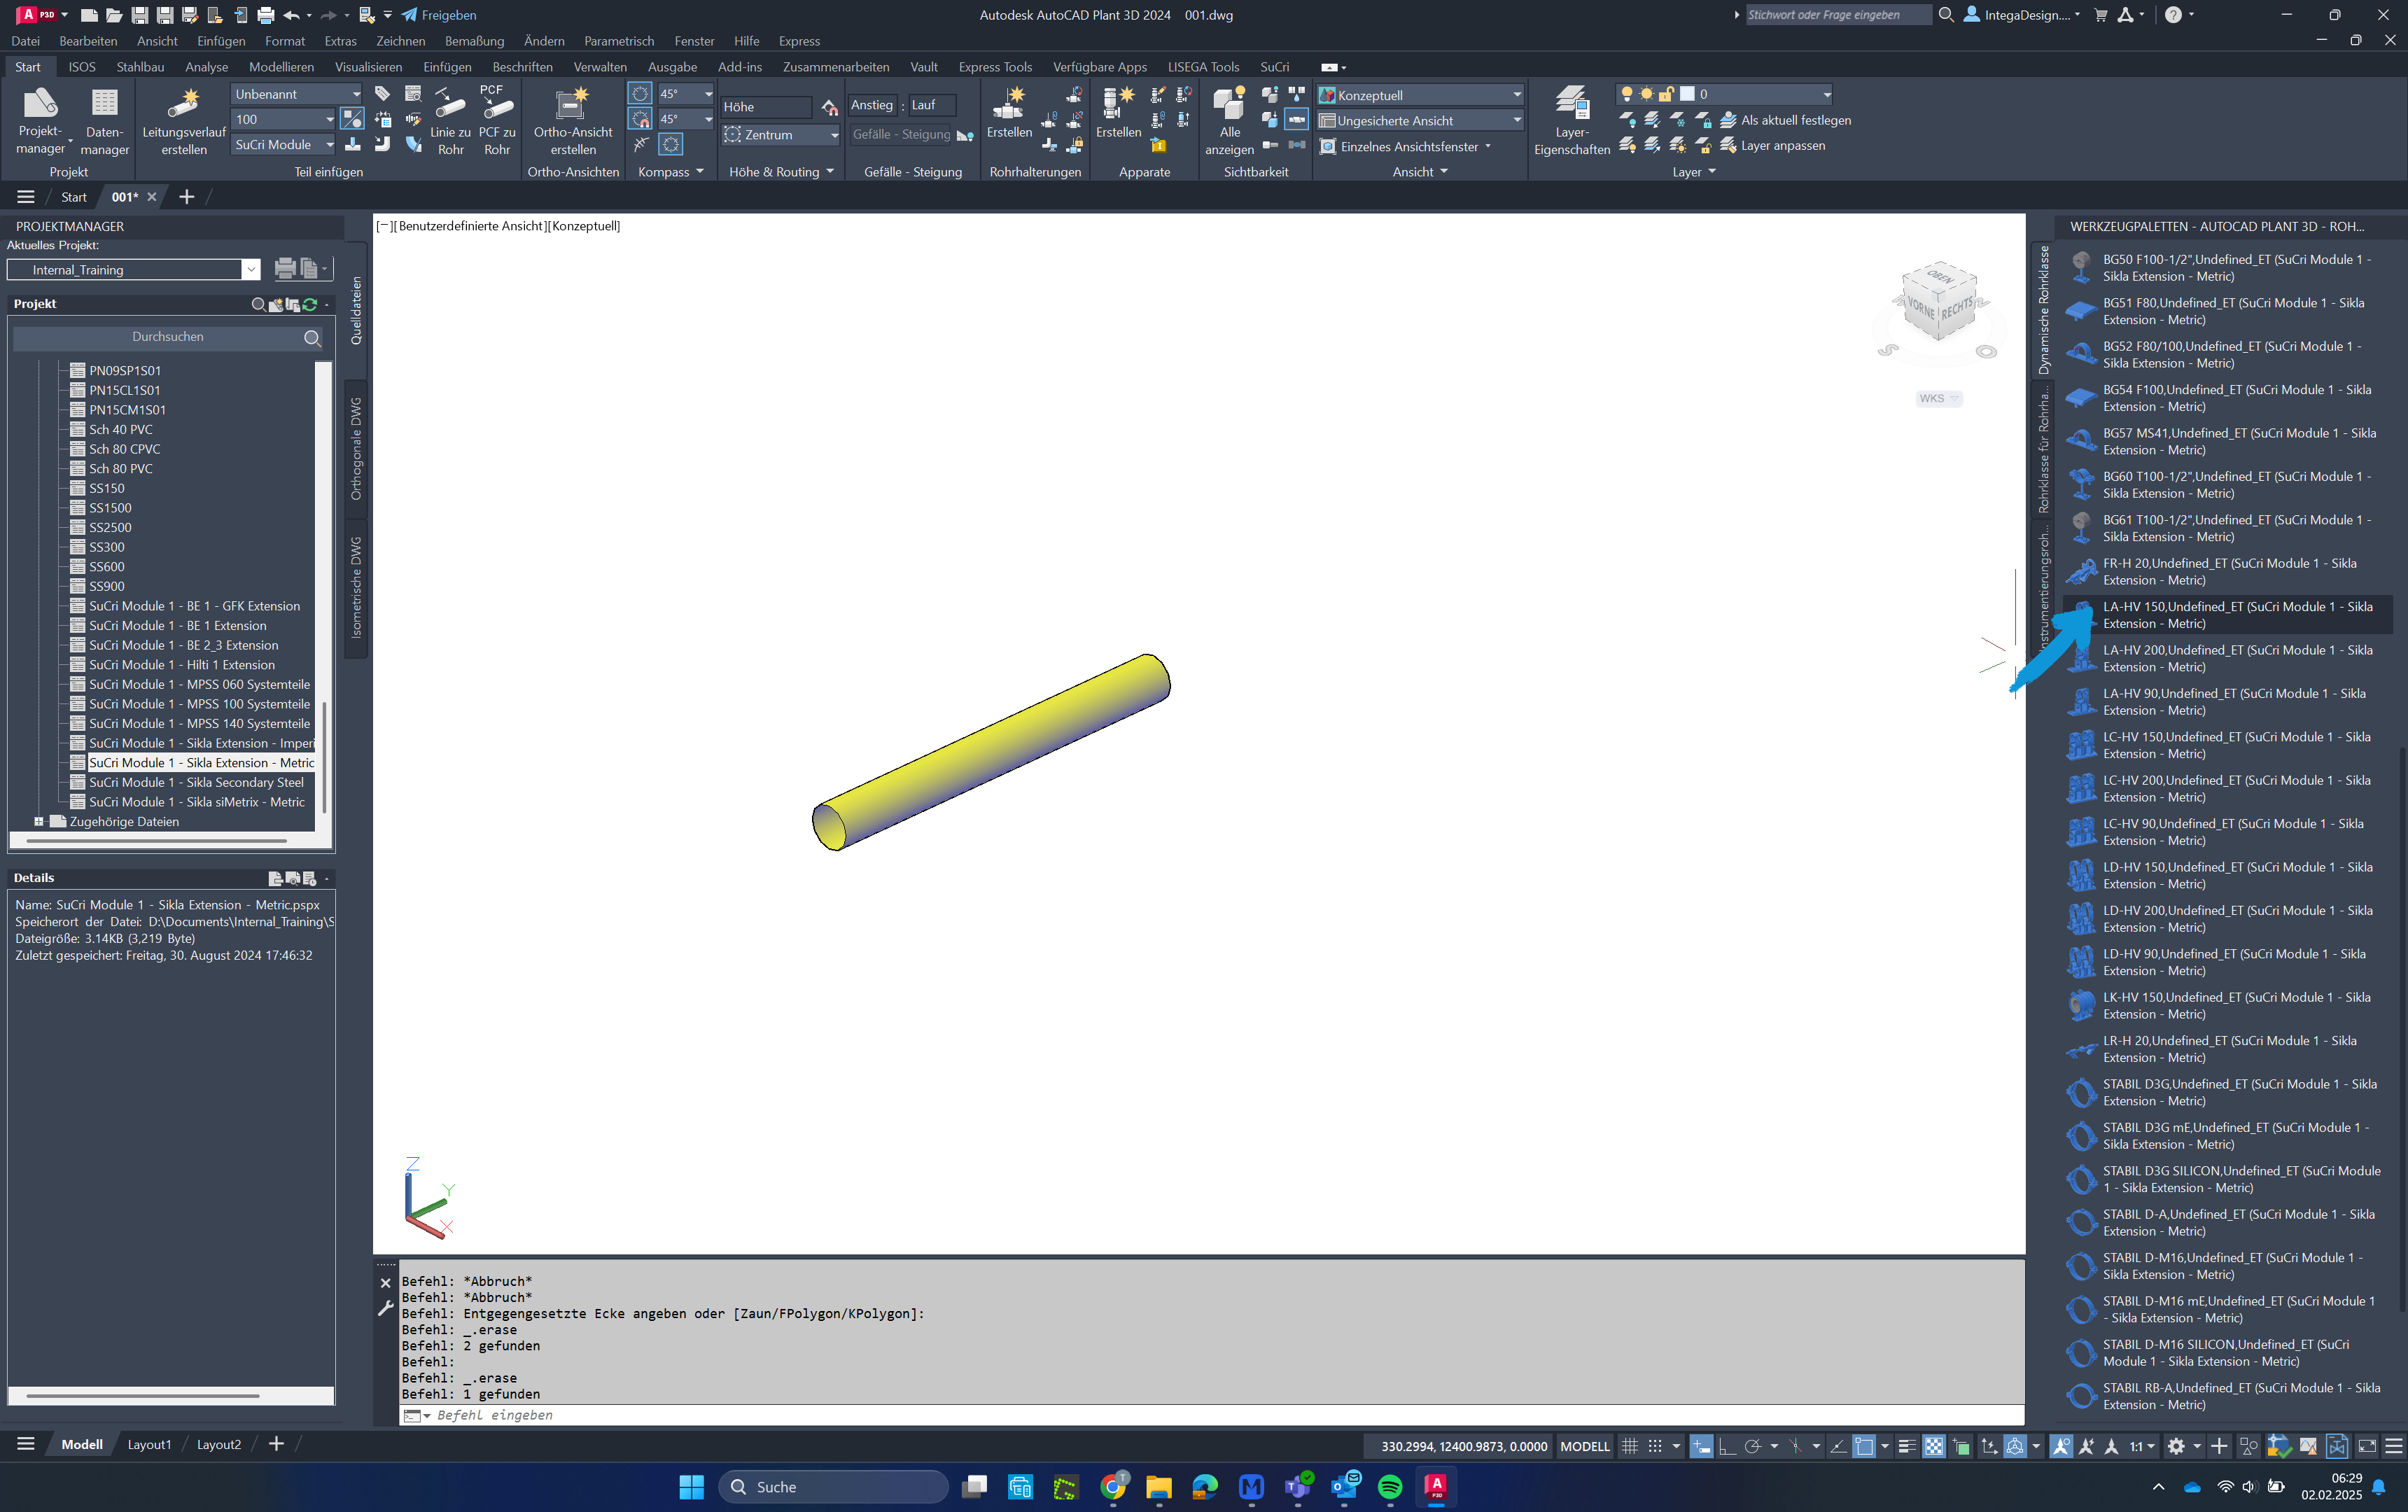Select LK-HV 150 palette tool
The width and height of the screenshot is (2408, 1512).
click(2229, 1005)
